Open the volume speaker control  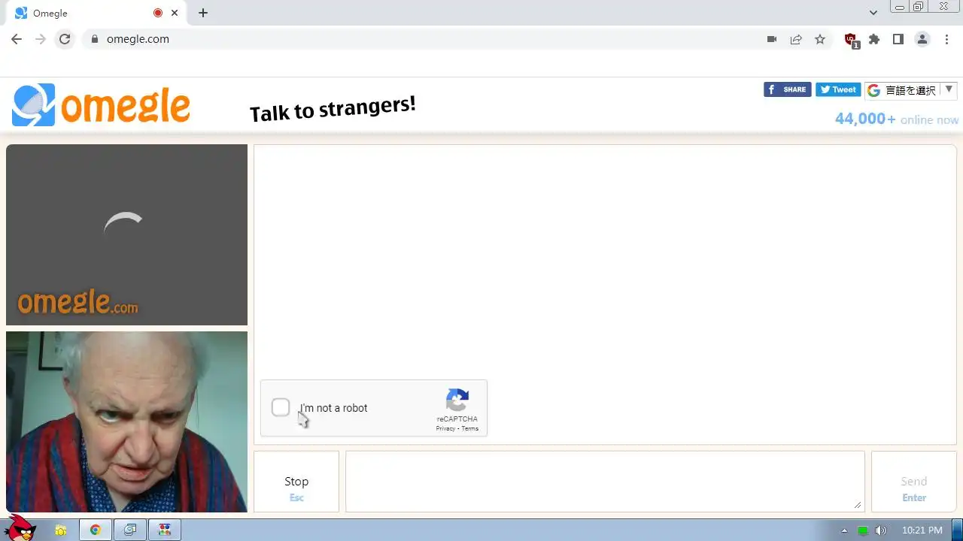tap(881, 530)
